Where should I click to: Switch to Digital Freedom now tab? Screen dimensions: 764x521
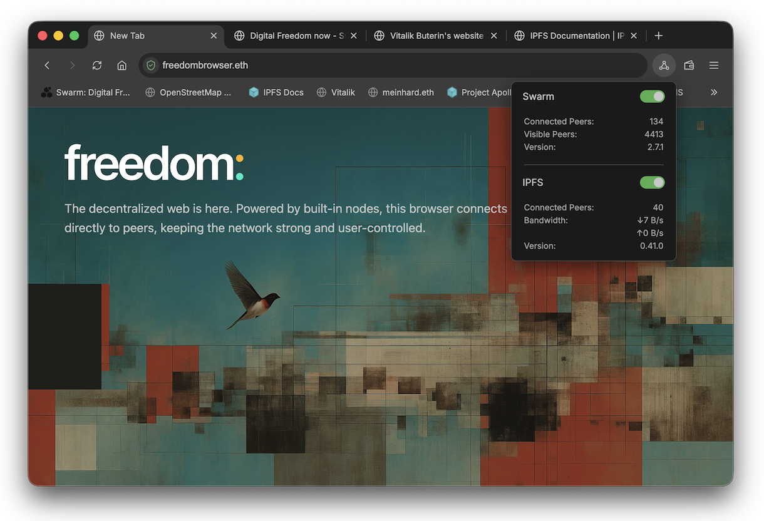point(296,36)
